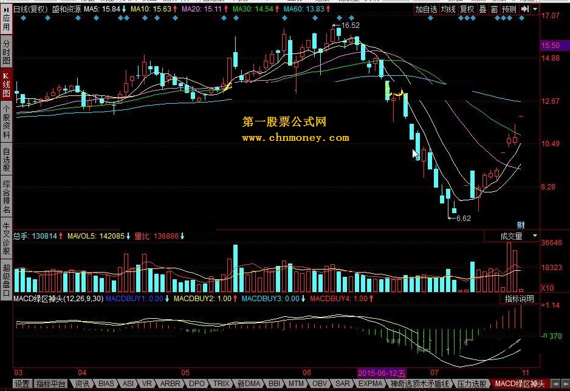Click the 16.52 high price label
570x391 pixels.
tap(351, 25)
